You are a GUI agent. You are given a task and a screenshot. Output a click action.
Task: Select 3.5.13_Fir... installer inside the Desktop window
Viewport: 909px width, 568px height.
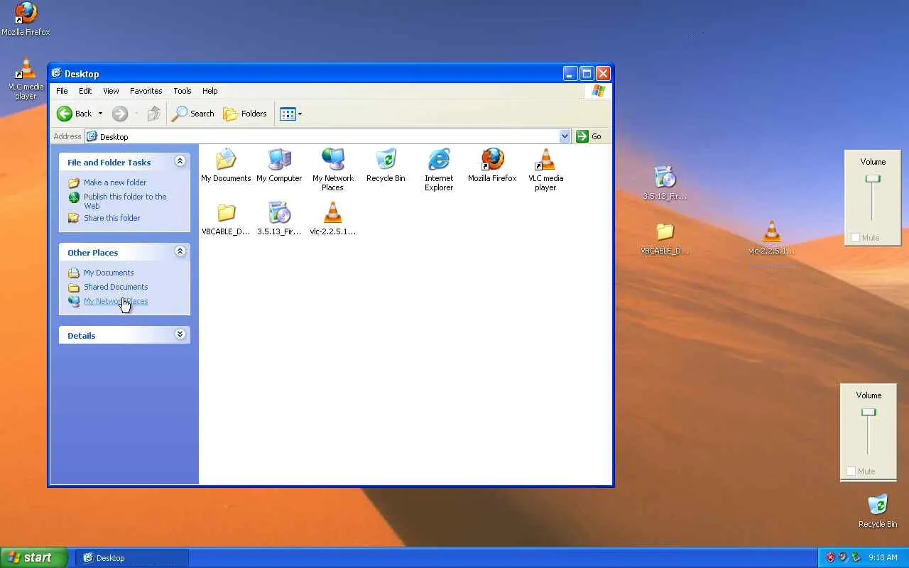coord(279,219)
